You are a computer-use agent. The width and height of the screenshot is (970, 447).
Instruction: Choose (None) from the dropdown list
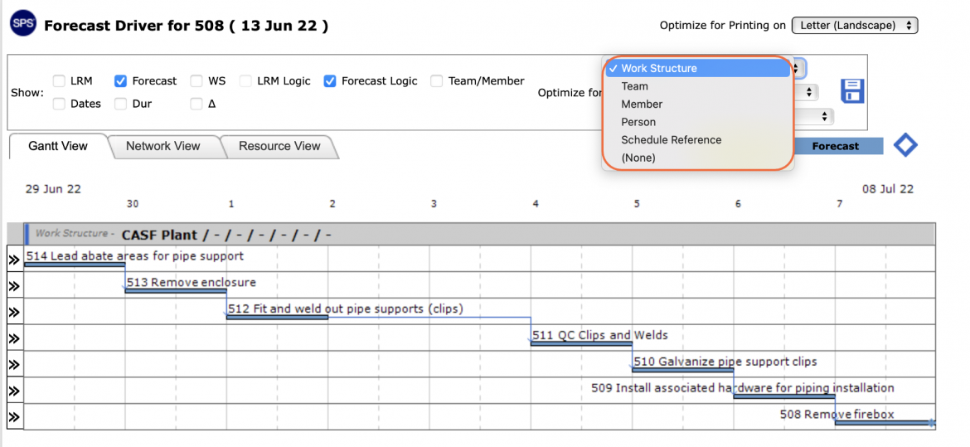click(698, 158)
